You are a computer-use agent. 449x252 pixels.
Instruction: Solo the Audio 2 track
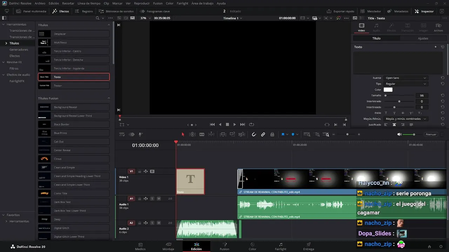(x=152, y=223)
